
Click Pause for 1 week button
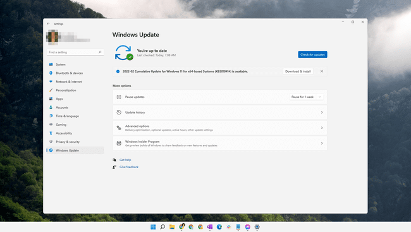tap(302, 97)
